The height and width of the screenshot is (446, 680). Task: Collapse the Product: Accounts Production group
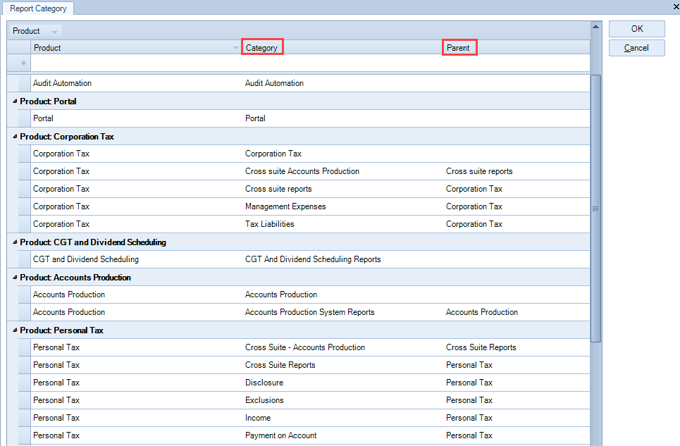[16, 278]
